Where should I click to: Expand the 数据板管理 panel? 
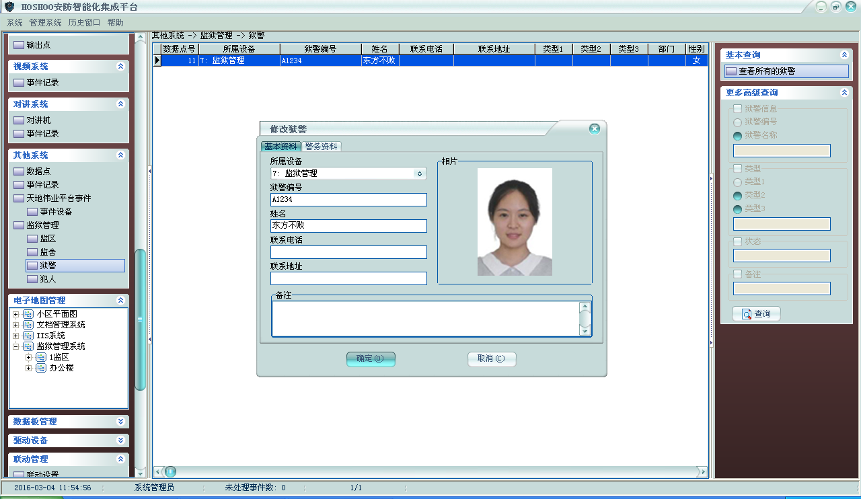point(120,422)
